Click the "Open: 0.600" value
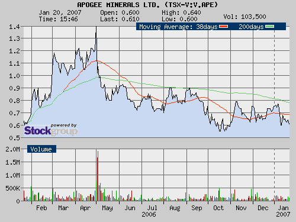This screenshot has width=296, height=222. click(x=120, y=12)
